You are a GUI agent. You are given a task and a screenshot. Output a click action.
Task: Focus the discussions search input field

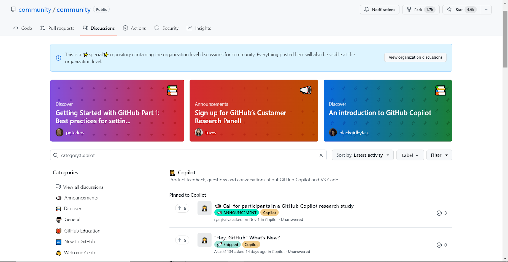pos(188,155)
